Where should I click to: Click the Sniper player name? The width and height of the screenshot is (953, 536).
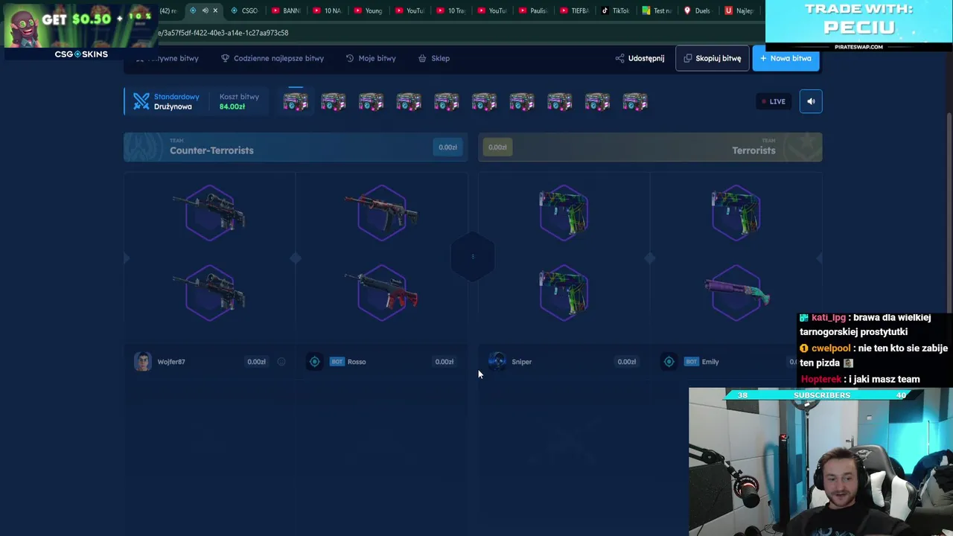(521, 362)
